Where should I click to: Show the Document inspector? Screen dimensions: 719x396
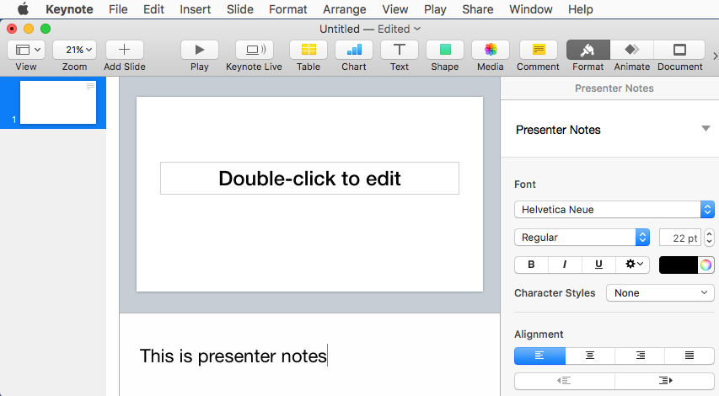click(x=679, y=50)
